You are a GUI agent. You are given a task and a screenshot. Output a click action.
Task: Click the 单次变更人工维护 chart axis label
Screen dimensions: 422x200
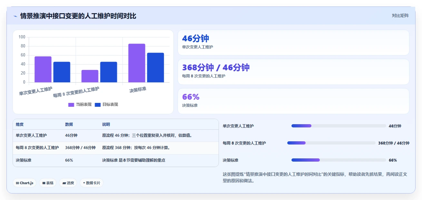pyautogui.click(x=35, y=91)
